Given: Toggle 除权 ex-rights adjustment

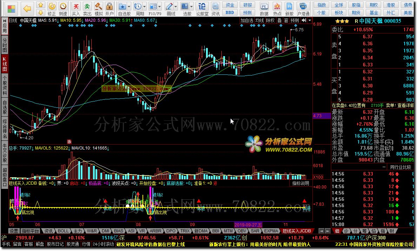Looking at the screenshot, I should pos(270,20).
